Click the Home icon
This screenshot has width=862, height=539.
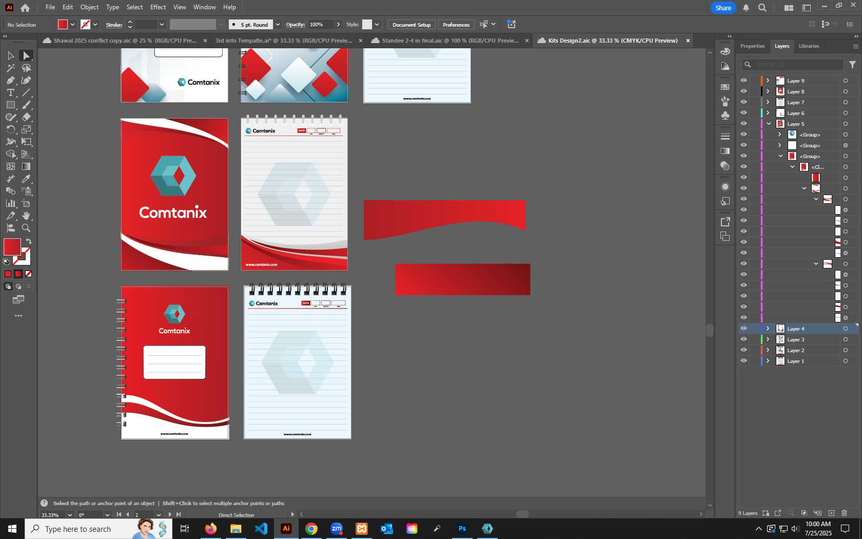click(x=25, y=8)
